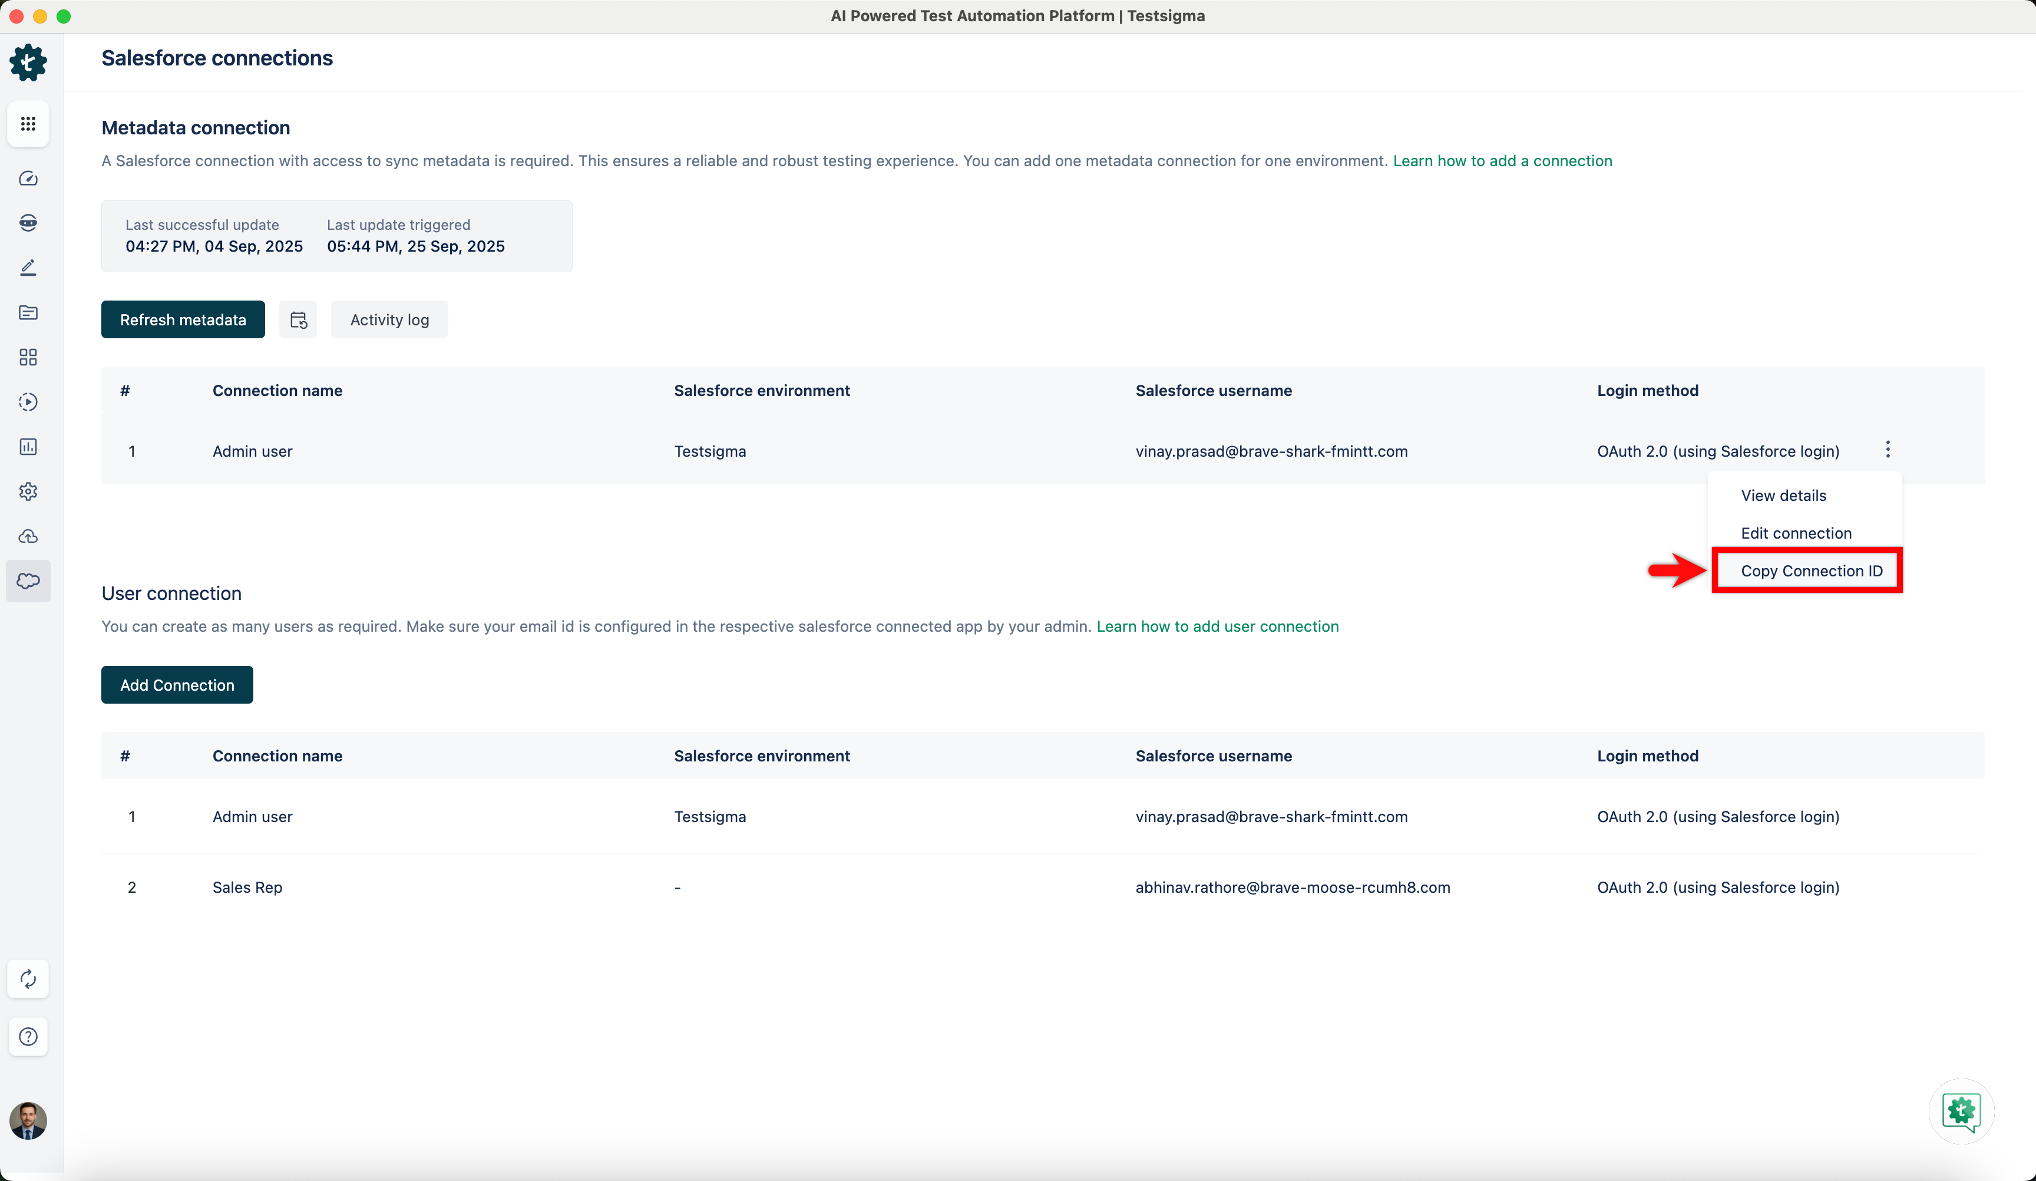The width and height of the screenshot is (2036, 1181).
Task: Toggle the three-dot menu for Admin user
Action: [x=1888, y=450]
